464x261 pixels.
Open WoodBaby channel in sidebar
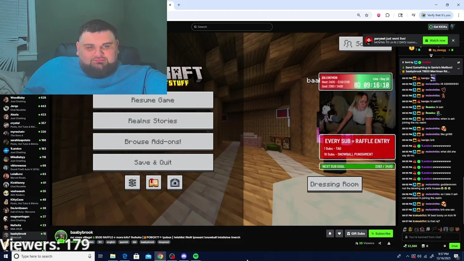[x=25, y=99]
